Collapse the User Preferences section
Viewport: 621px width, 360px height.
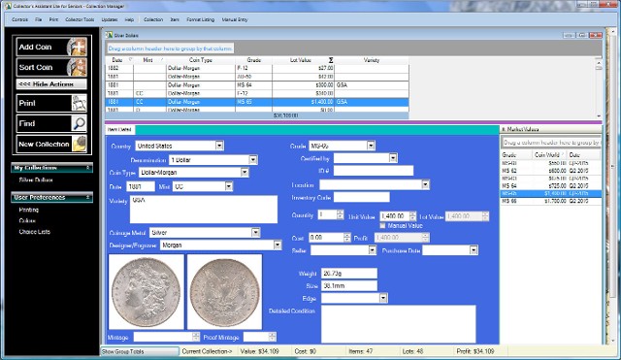[x=88, y=197]
